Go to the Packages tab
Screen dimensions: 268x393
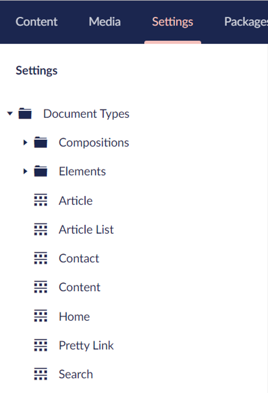coord(246,22)
